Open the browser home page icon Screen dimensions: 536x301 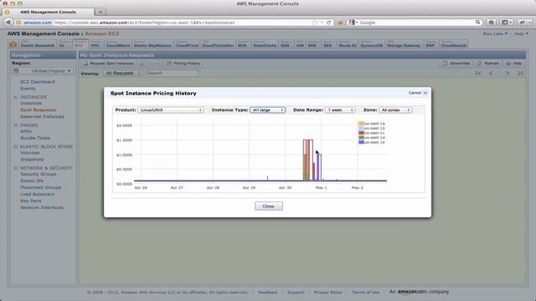(492, 23)
